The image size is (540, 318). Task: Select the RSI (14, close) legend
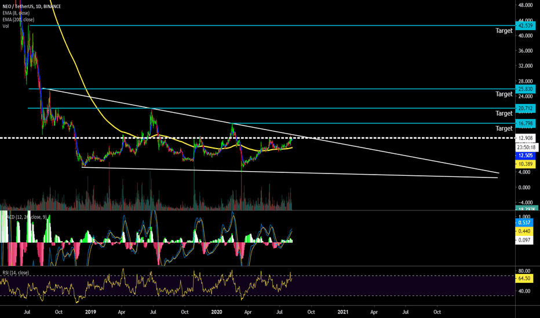[16, 273]
